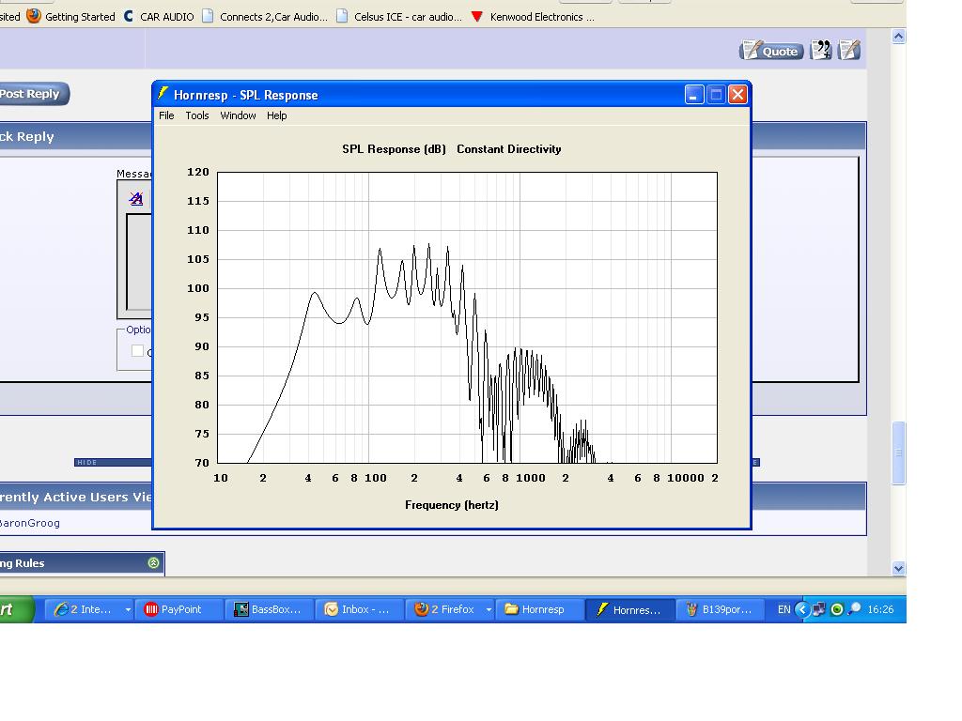Click the Quote button on the forum post
962x721 pixels.
771,51
